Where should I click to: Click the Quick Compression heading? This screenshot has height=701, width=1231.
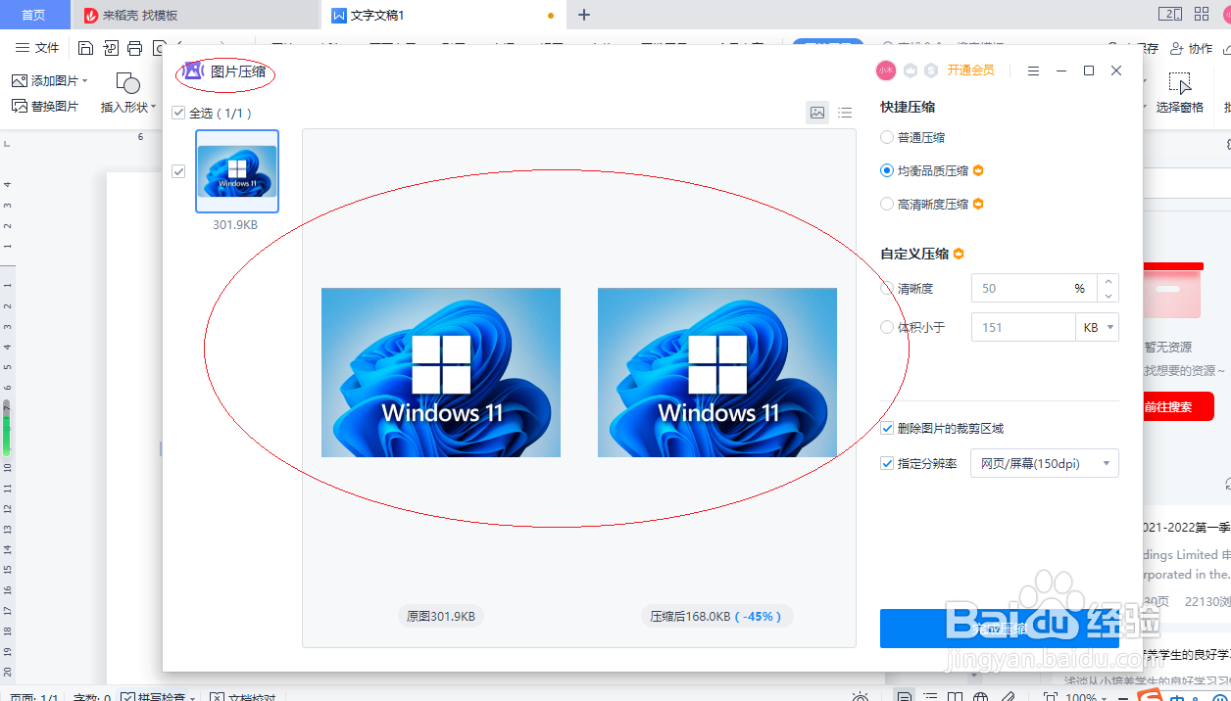[908, 107]
